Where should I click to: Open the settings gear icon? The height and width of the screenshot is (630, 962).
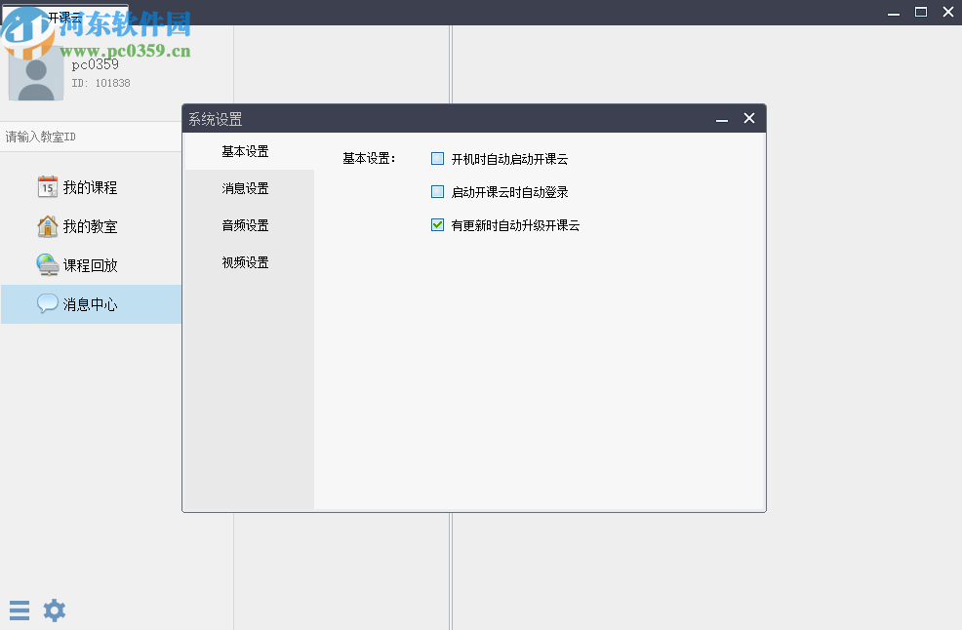tap(54, 610)
